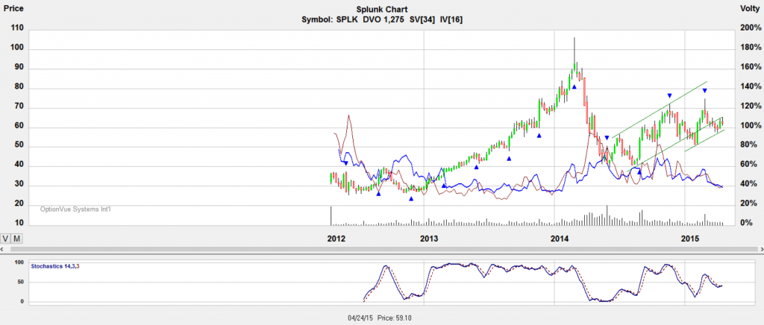
Task: Select the blue up-triangle under the 2014 price peak
Action: coord(574,87)
